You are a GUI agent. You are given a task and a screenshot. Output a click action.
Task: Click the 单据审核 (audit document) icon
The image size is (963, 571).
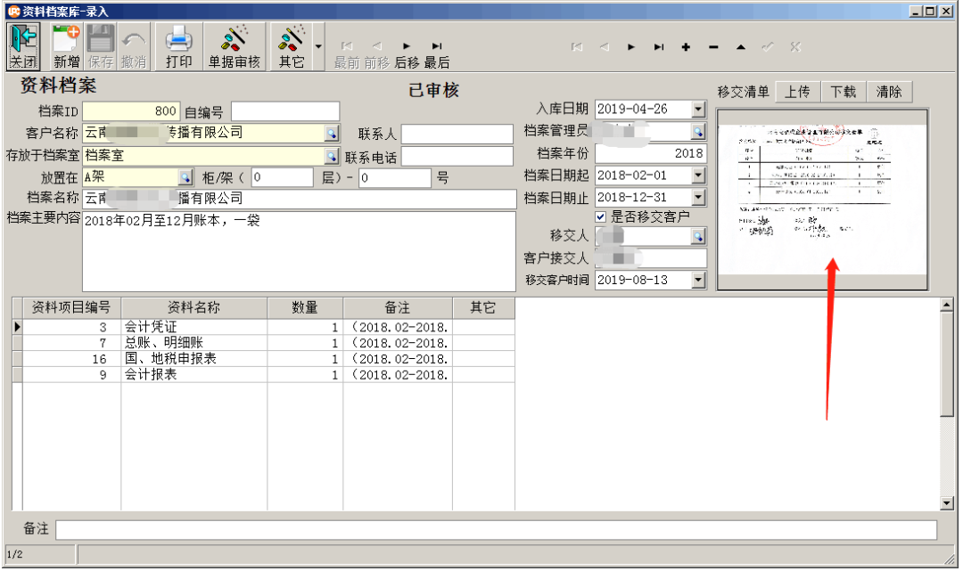234,46
